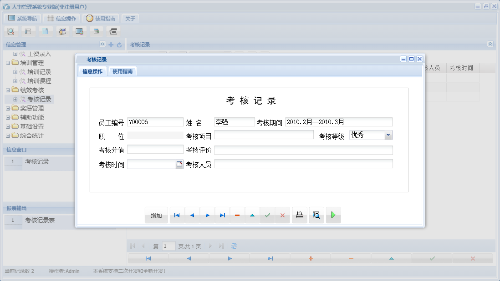The image size is (500, 281).
Task: Refresh the grid with pager refresh icon
Action: coord(234,246)
